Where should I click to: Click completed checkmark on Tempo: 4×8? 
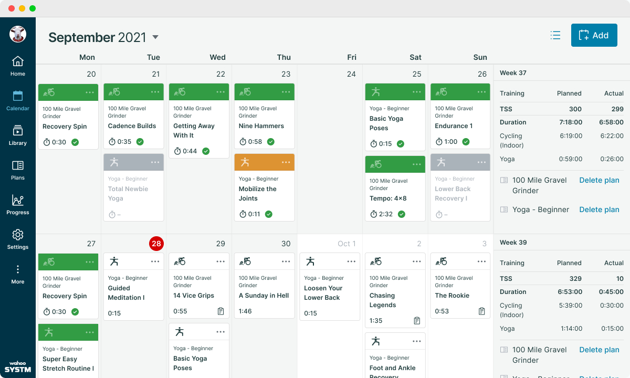(x=402, y=214)
